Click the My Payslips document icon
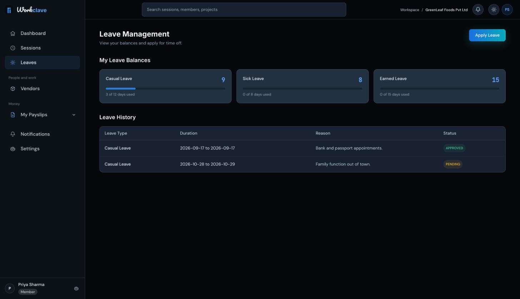 pos(13,115)
